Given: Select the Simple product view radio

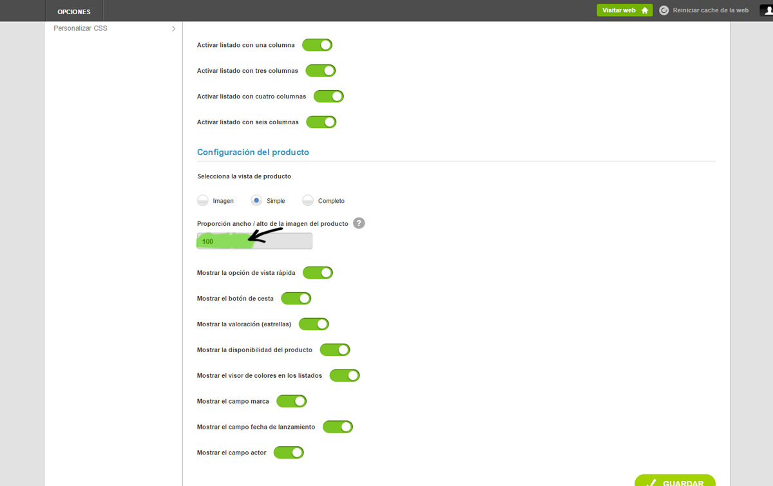Looking at the screenshot, I should (x=256, y=200).
